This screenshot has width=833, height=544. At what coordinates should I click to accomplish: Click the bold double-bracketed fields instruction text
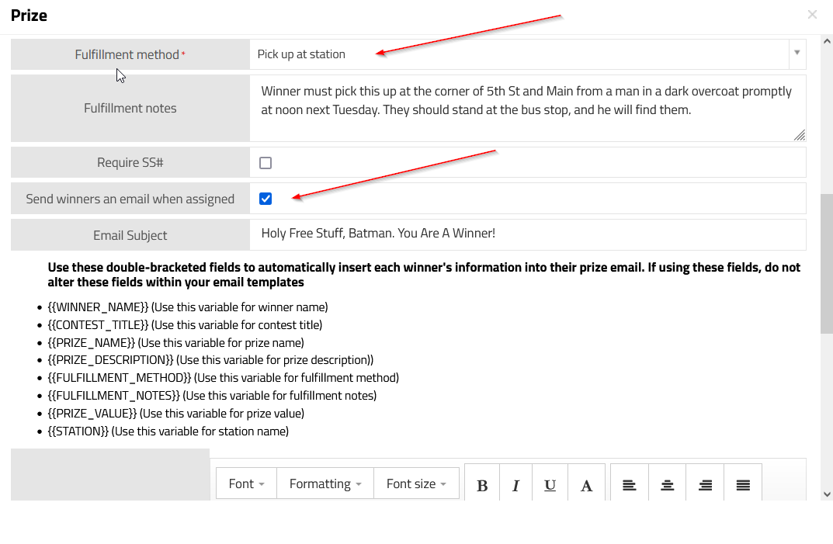[x=424, y=275]
